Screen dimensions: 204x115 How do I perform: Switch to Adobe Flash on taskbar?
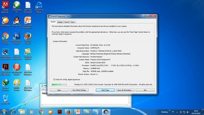click(x=60, y=112)
